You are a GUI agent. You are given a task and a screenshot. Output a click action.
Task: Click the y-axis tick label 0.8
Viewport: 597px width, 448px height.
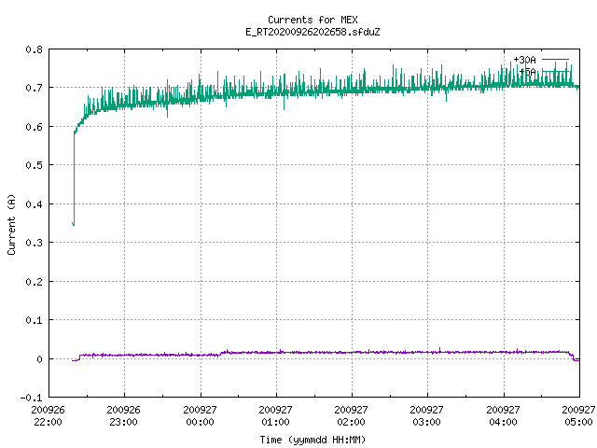(x=34, y=49)
